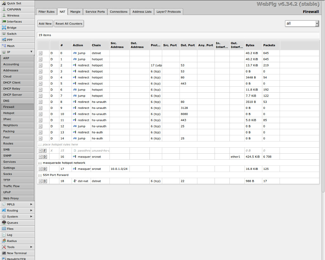
Task: Launch New Terminal
Action: [17, 253]
